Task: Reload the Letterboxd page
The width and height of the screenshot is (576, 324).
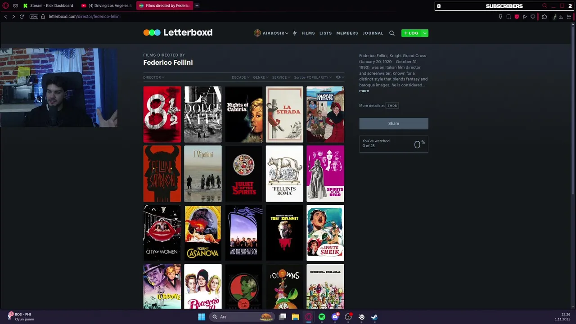Action: [22, 17]
